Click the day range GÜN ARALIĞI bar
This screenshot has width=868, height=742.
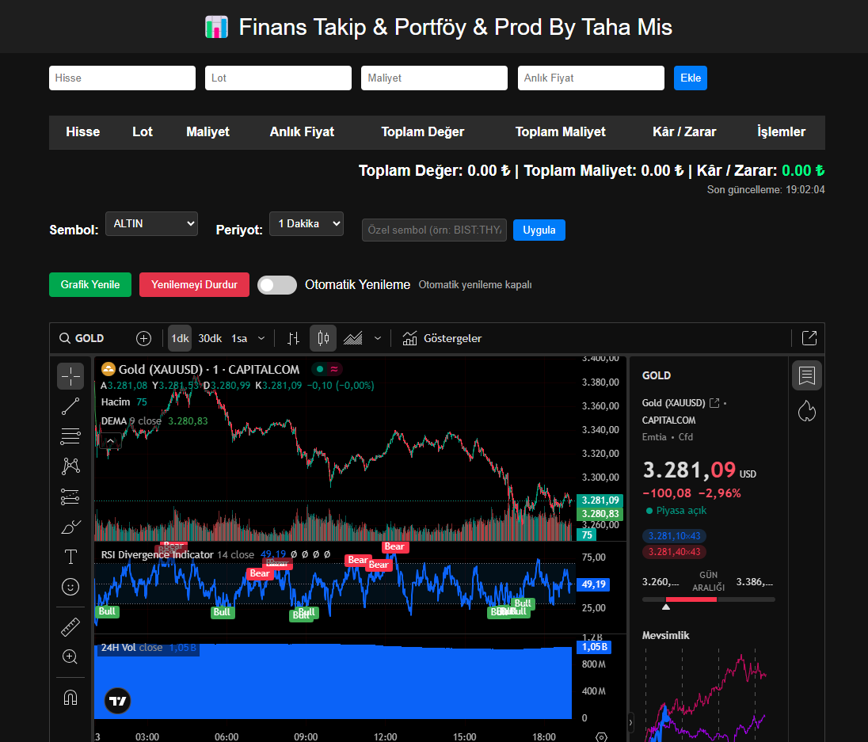[x=709, y=599]
